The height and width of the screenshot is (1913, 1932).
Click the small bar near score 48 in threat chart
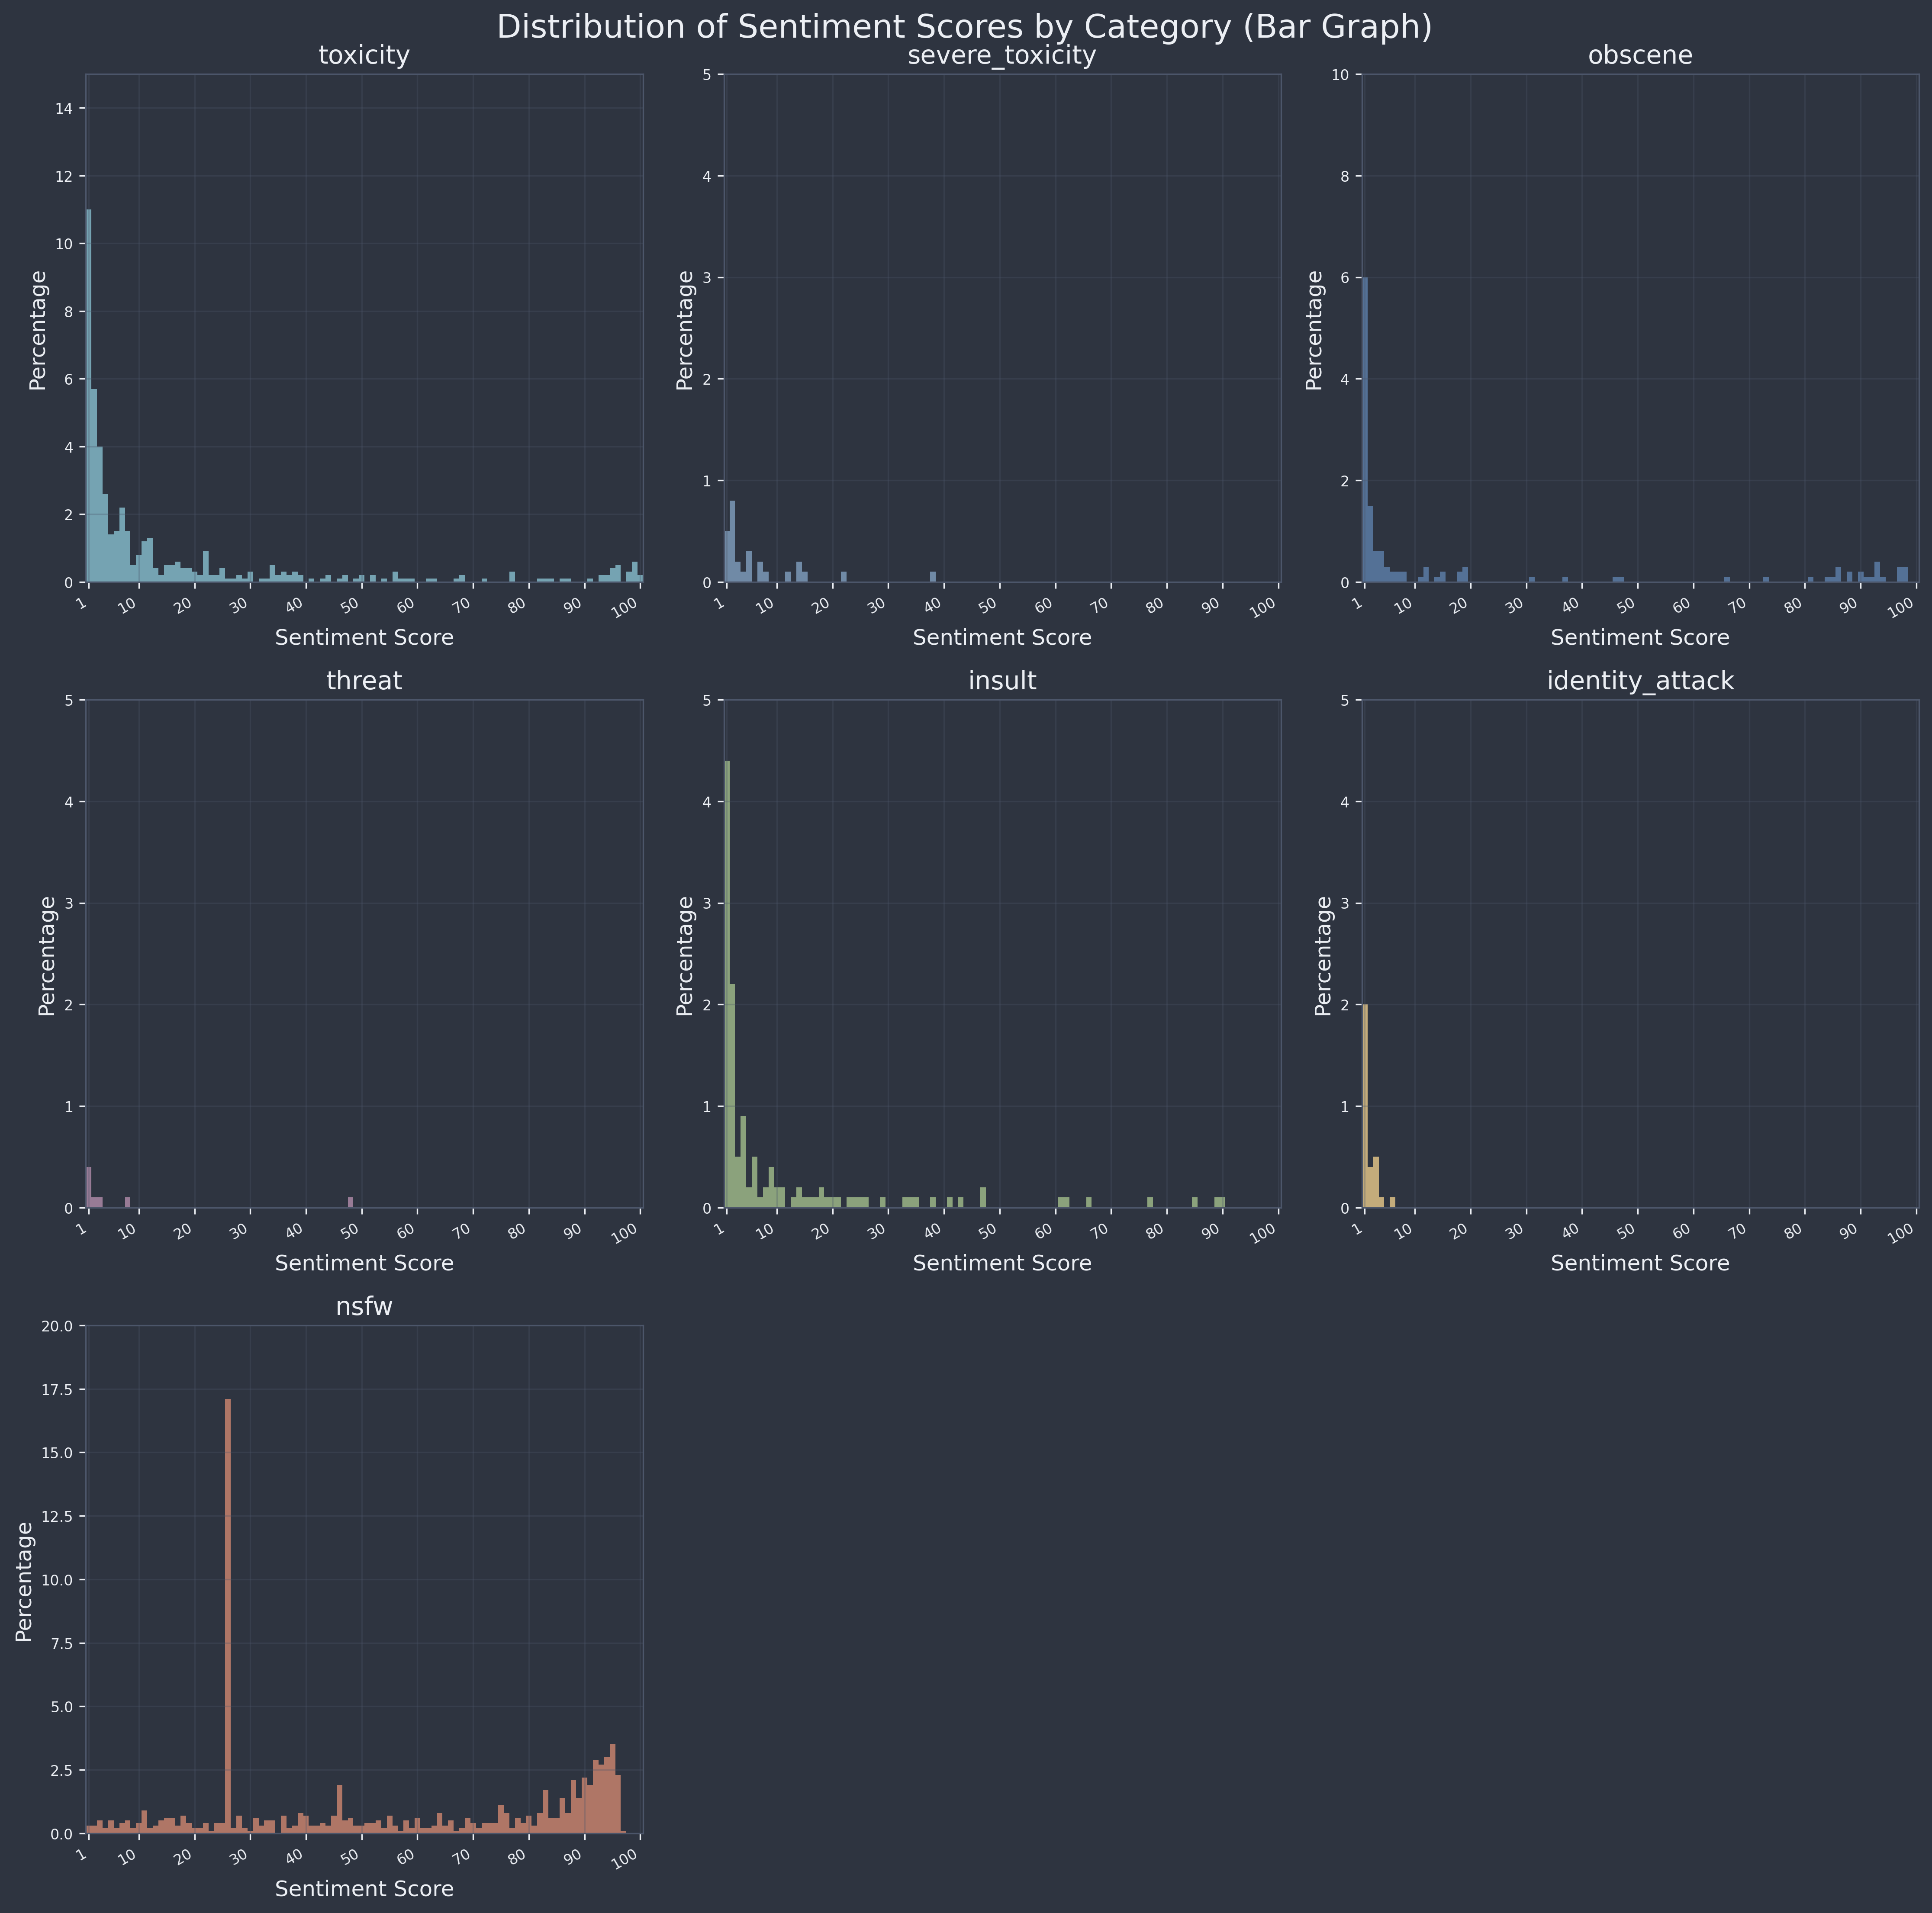coord(351,1203)
